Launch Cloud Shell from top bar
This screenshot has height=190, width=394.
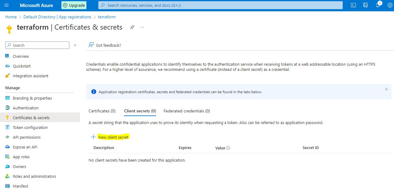point(353,5)
